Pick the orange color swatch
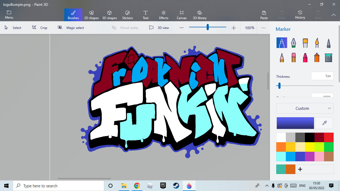340x191 pixels. pos(281,147)
